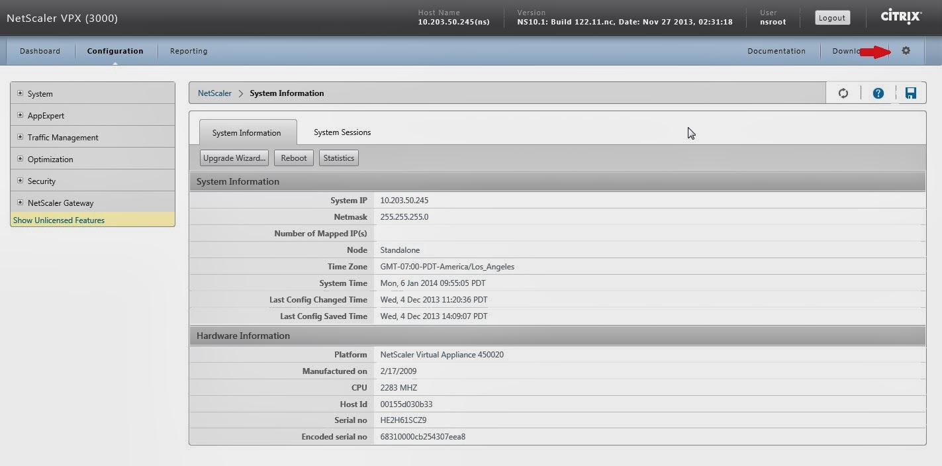This screenshot has height=466, width=942.
Task: Click the Last Config Saved Time value
Action: coord(434,316)
